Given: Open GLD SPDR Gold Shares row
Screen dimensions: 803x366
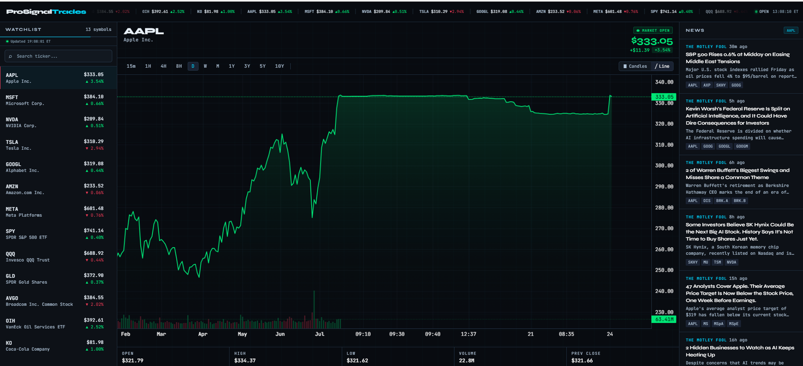Looking at the screenshot, I should click(x=58, y=279).
